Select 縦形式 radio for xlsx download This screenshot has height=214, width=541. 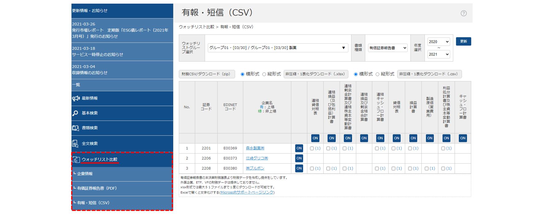pyautogui.click(x=264, y=74)
